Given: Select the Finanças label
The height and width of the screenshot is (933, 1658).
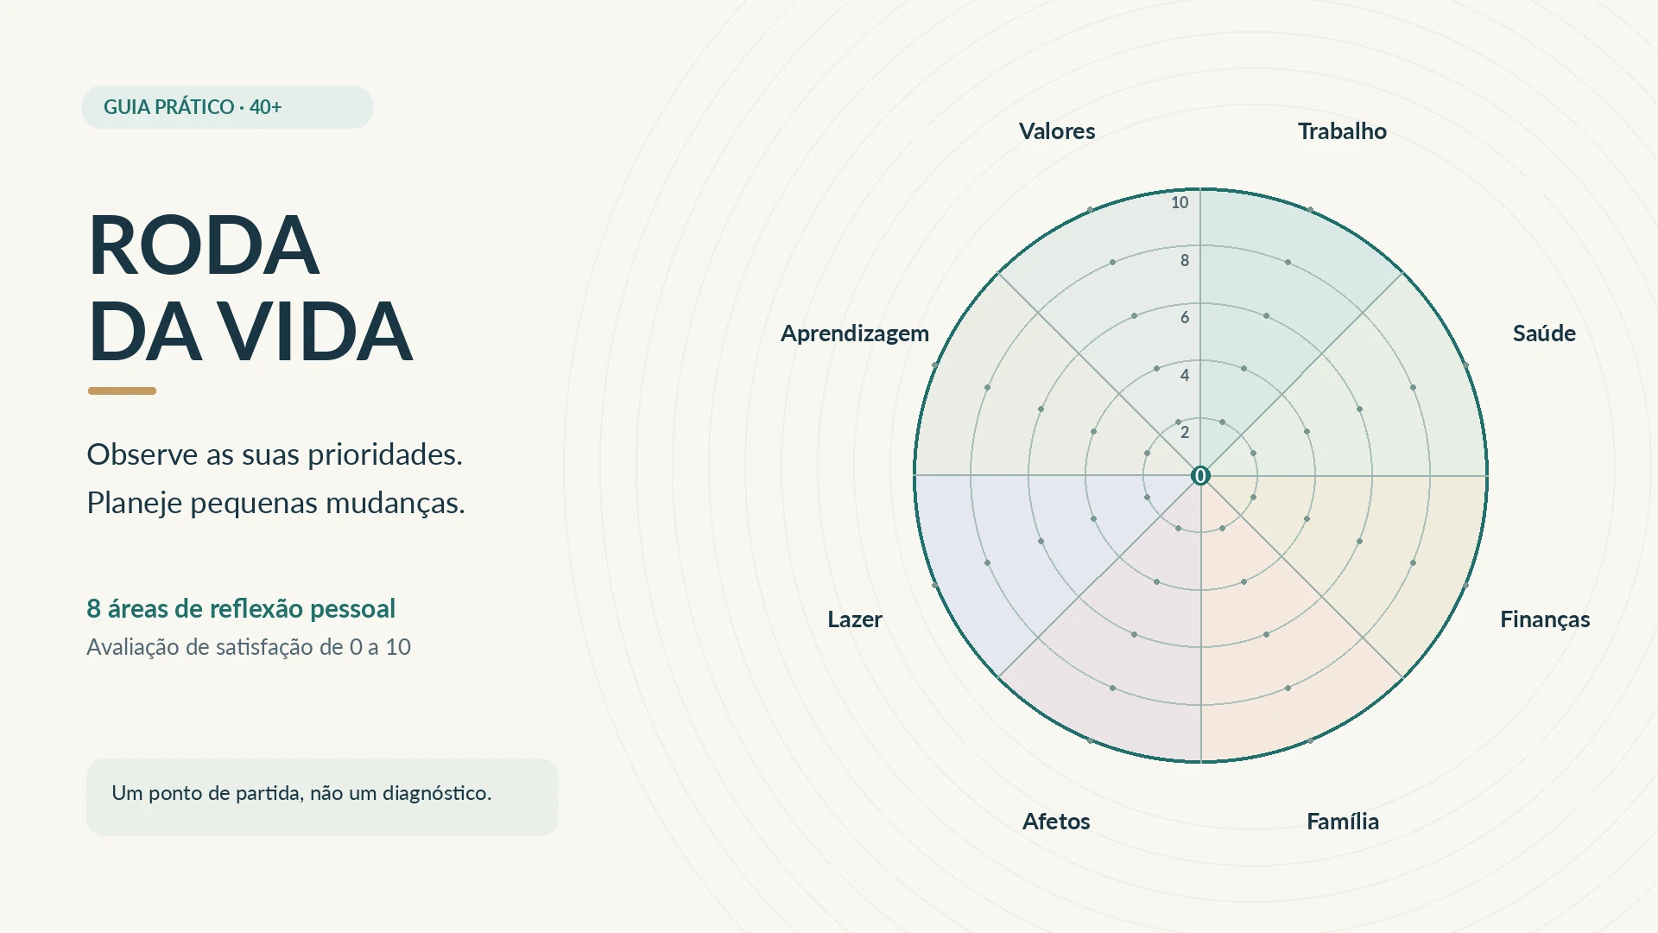Looking at the screenshot, I should [x=1545, y=619].
